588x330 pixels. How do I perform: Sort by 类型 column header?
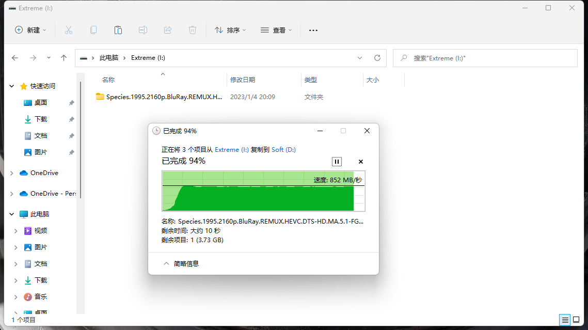310,80
